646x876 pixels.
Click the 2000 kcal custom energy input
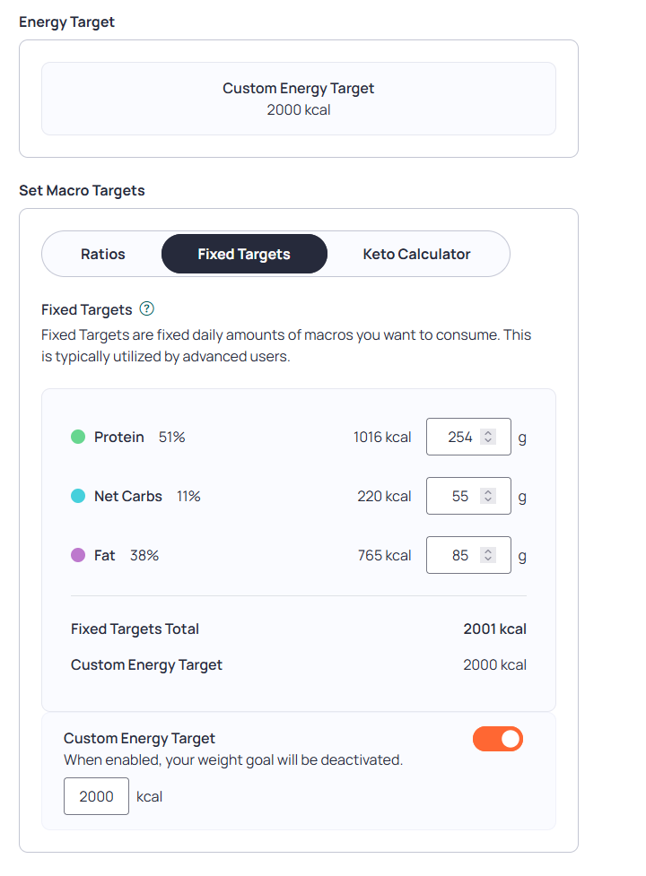[96, 796]
